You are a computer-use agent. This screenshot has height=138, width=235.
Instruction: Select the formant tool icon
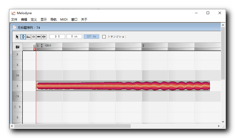(x=34, y=37)
